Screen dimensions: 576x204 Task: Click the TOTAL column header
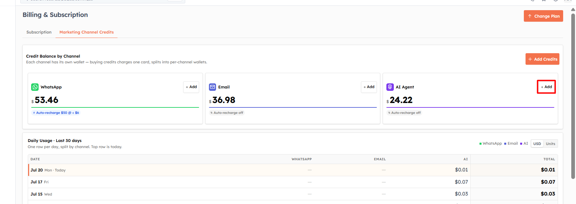click(549, 159)
